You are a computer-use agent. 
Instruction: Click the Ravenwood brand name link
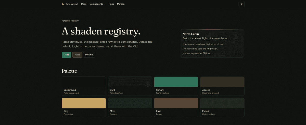(71, 4)
